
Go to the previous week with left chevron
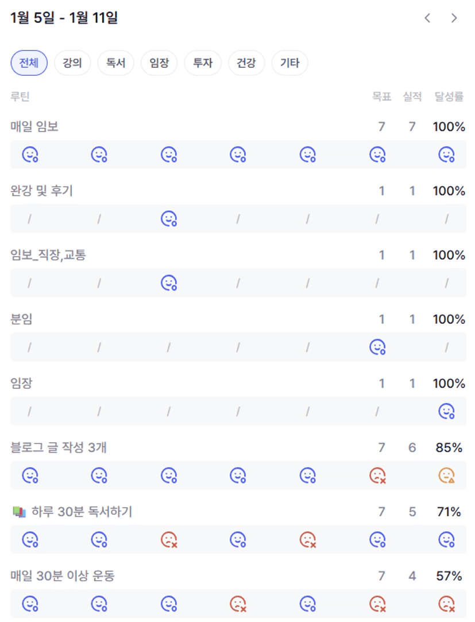pyautogui.click(x=427, y=18)
